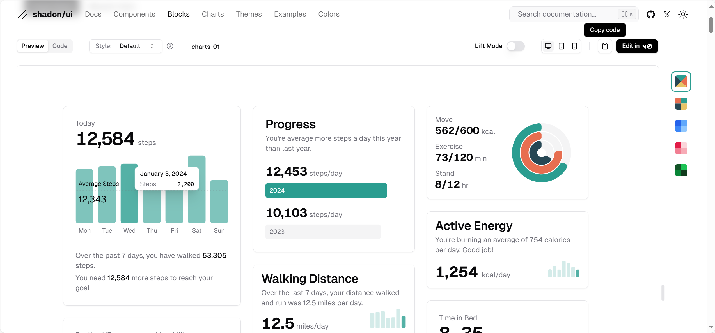Select the Preview view toggle
Screen dimensions: 715x333
tap(33, 46)
